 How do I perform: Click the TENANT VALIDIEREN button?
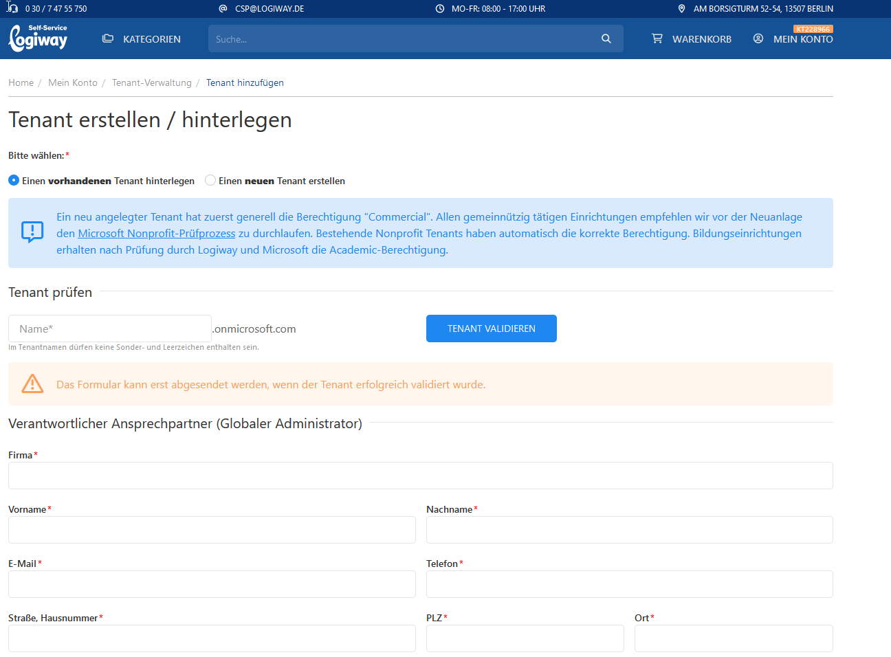coord(491,328)
